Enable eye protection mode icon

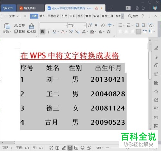89,148
